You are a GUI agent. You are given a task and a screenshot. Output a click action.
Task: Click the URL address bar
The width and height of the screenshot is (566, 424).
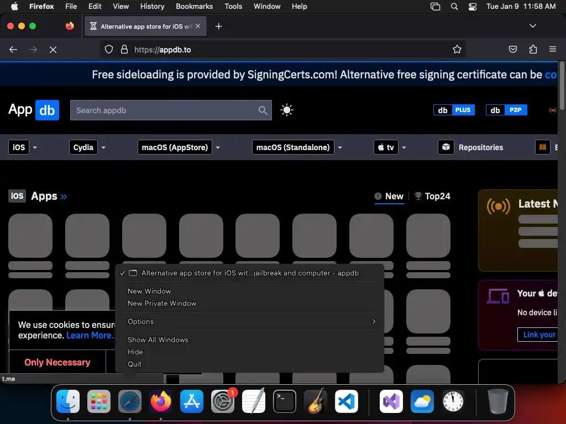coord(282,49)
